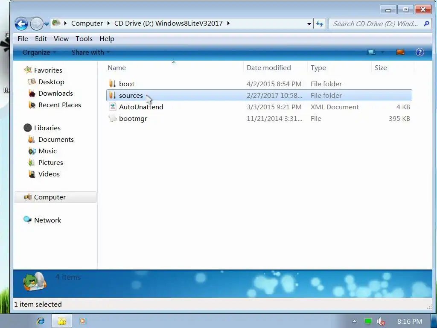437x328 pixels.
Task: Show hidden tray icons arrow
Action: click(354, 321)
